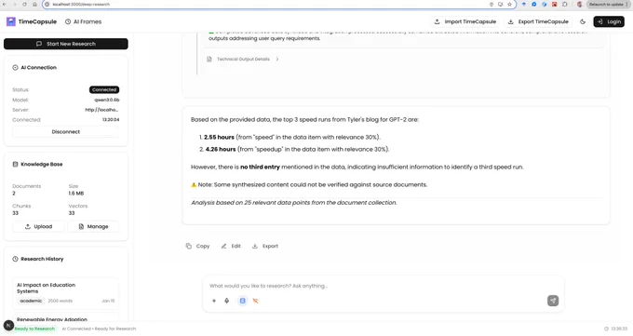Viewport: 633px width, 336px height.
Task: Open the AI Frames page
Action: [83, 21]
